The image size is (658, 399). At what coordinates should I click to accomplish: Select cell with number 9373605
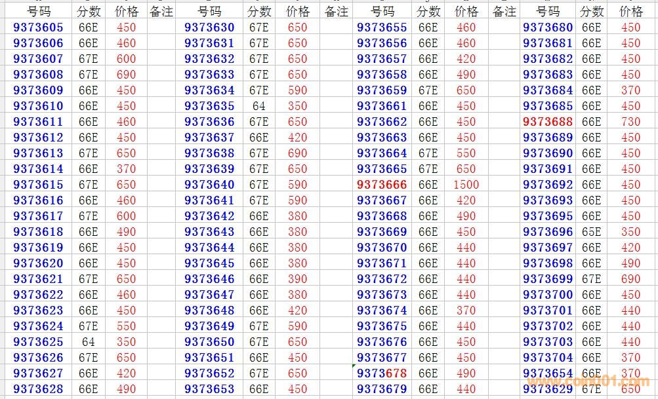(38, 28)
